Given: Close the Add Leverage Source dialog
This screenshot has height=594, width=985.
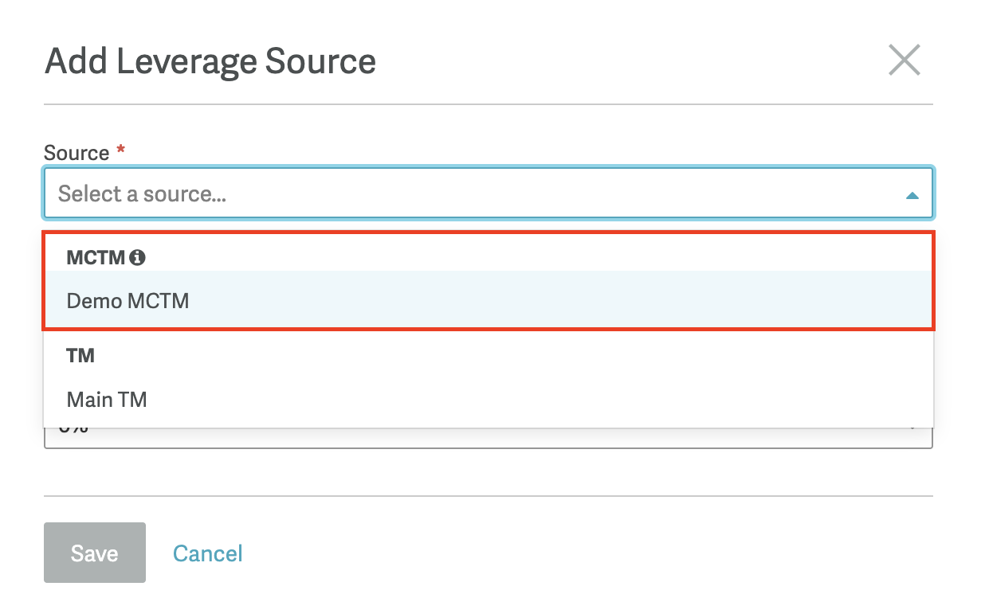Looking at the screenshot, I should tap(905, 61).
